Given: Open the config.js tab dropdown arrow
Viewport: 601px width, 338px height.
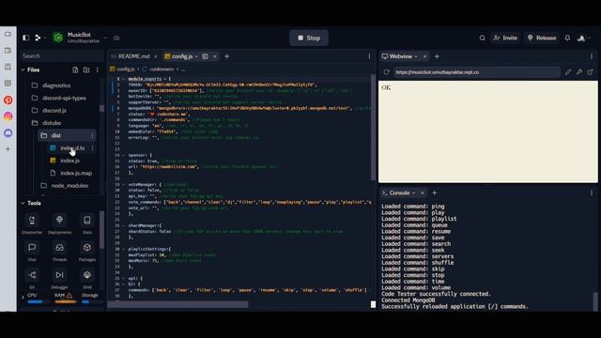Looking at the screenshot, I should [x=196, y=56].
